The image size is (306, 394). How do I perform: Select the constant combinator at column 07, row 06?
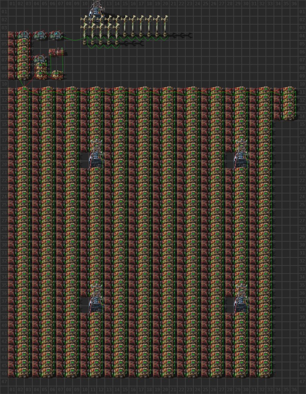click(61, 52)
